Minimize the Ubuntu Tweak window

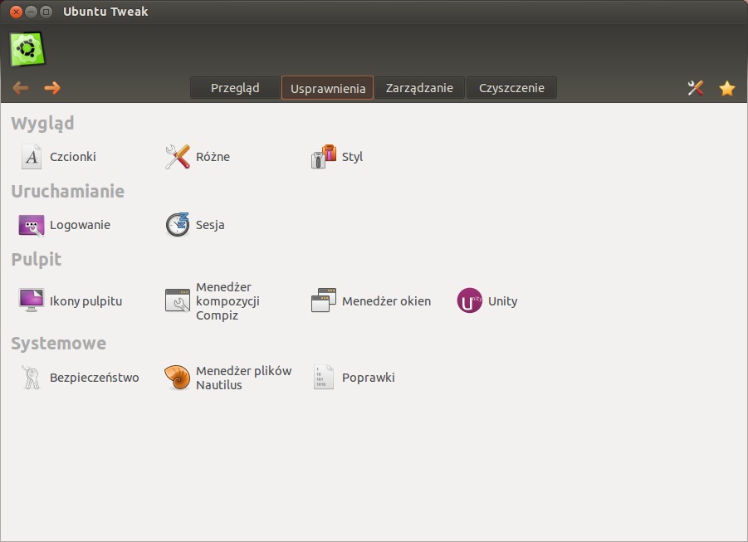31,12
